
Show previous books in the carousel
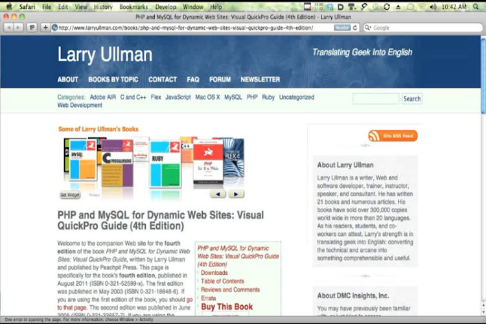[218, 194]
